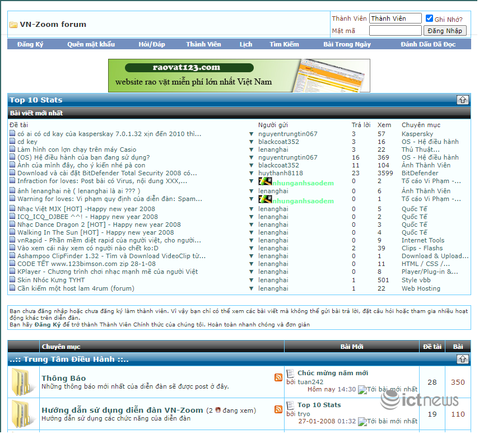Click thread icon for 'cd key'
The width and height of the screenshot is (479, 434).
(12, 141)
